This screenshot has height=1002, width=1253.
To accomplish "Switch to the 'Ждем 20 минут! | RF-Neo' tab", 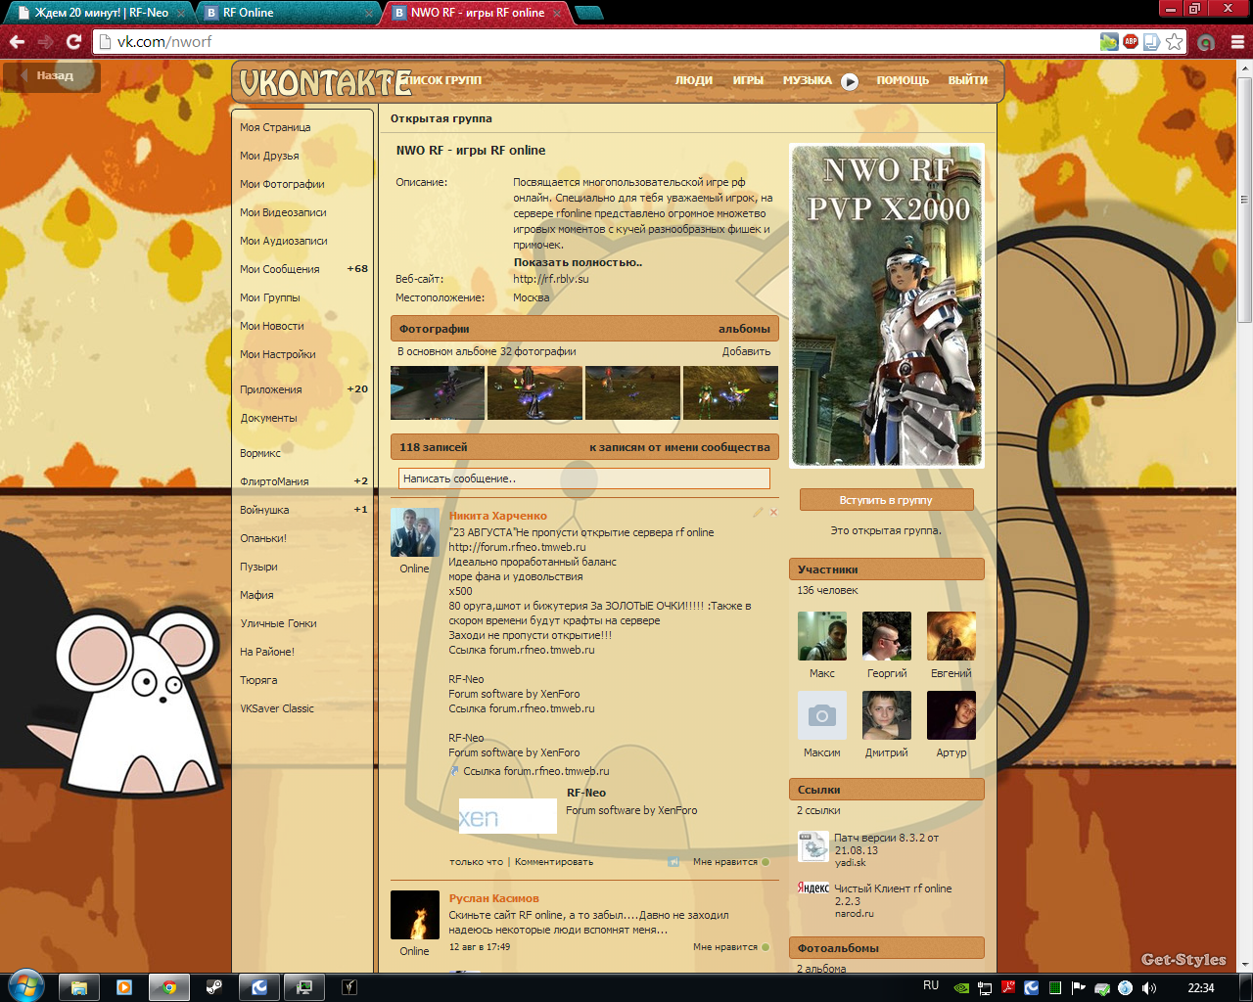I will (102, 13).
